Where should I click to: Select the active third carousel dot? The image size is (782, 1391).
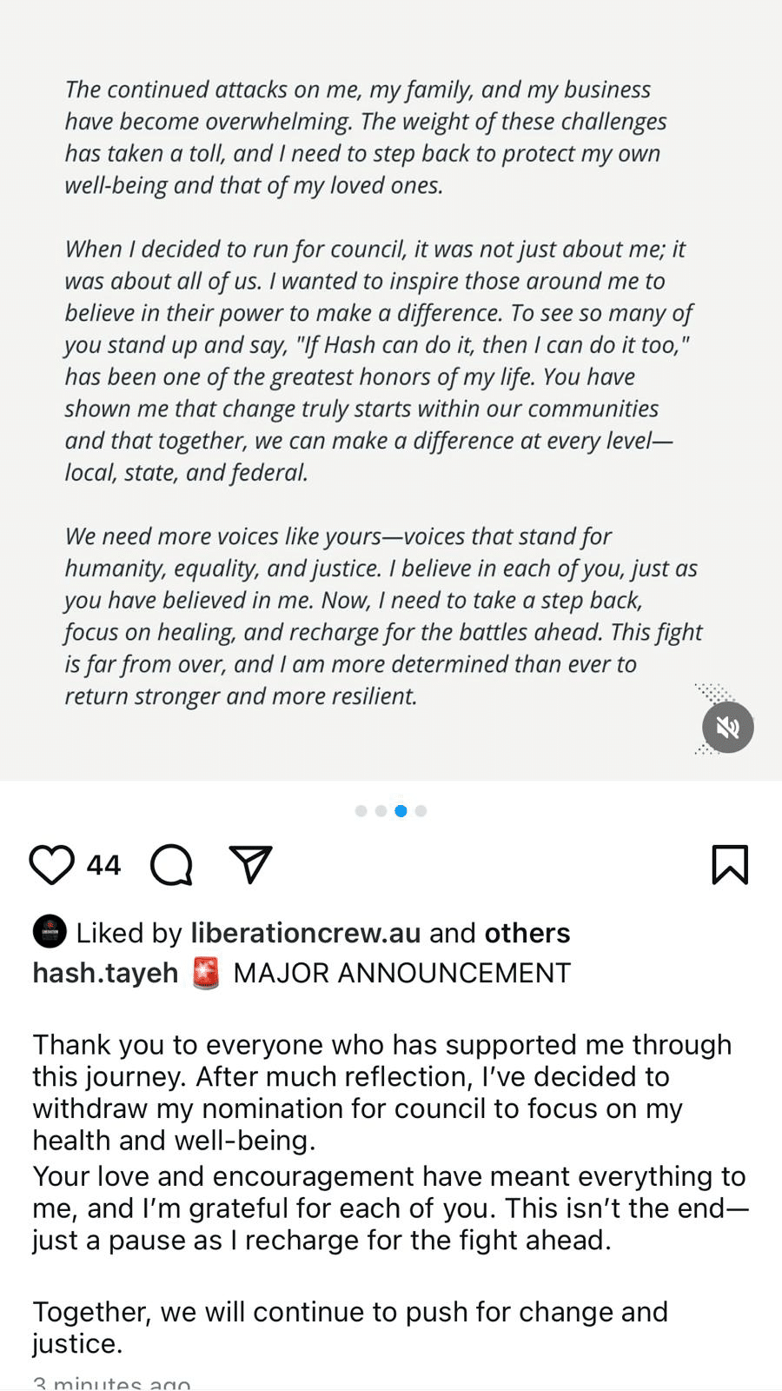pyautogui.click(x=401, y=811)
